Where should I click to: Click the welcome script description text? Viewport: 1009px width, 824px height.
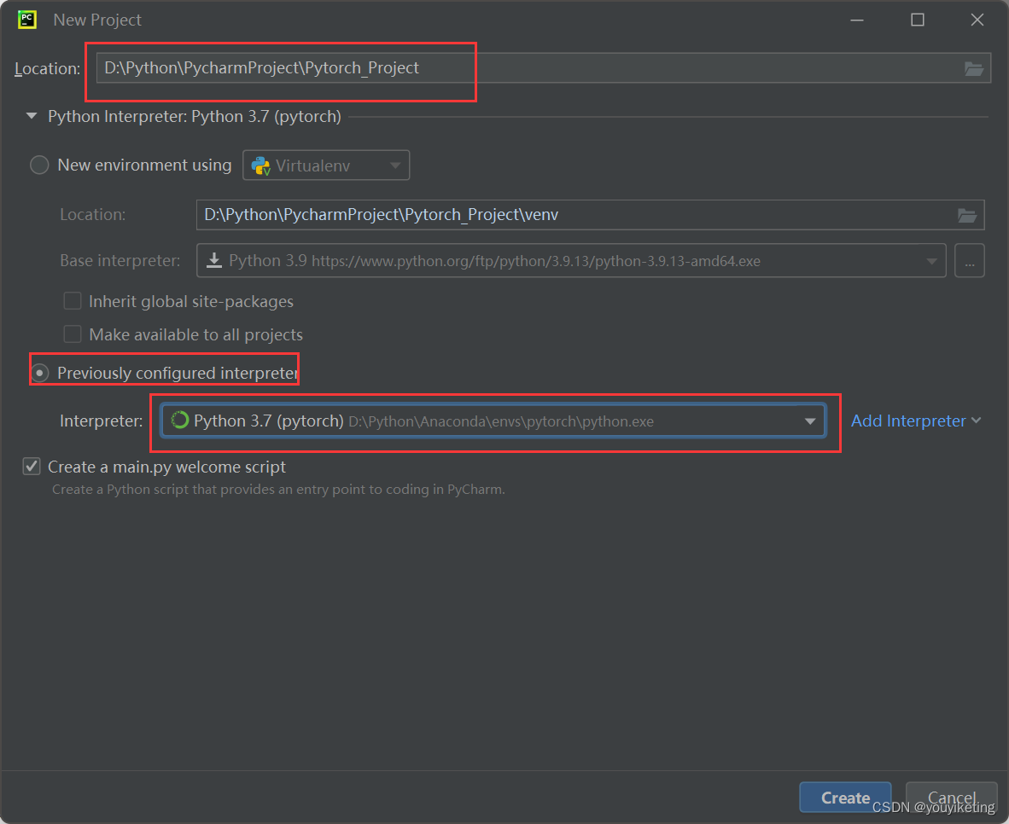point(278,490)
